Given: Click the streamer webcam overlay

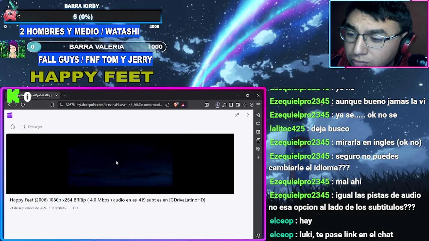Looking at the screenshot, I should click(x=379, y=34).
